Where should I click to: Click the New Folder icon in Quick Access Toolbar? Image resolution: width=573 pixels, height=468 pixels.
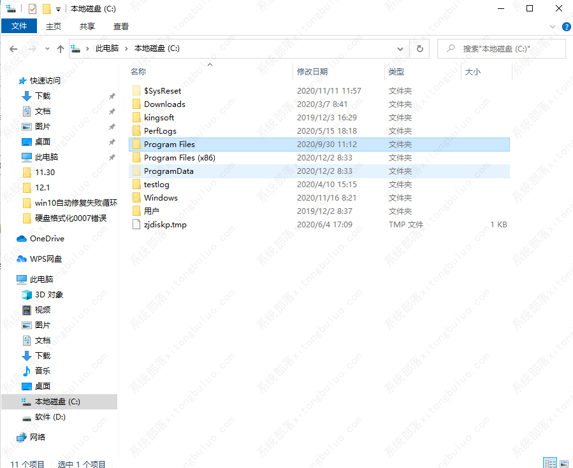pos(45,8)
